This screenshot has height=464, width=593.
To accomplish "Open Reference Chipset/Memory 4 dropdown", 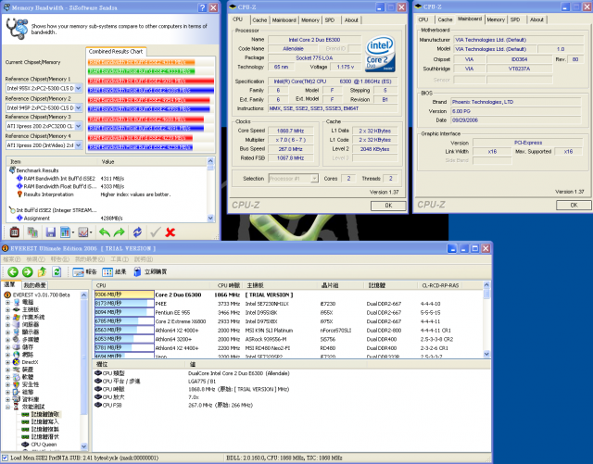I will [78, 145].
